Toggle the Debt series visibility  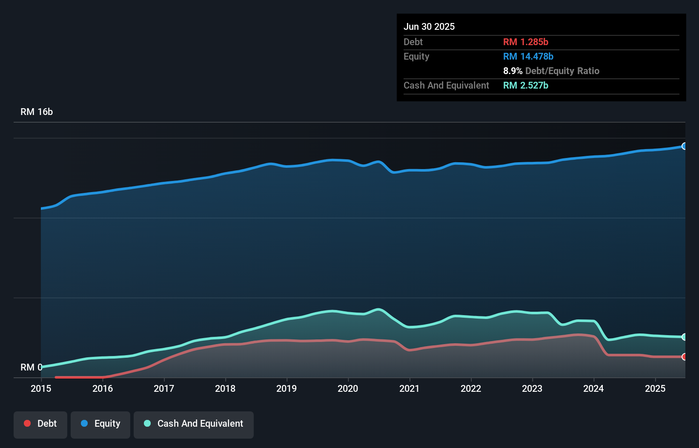click(x=40, y=424)
